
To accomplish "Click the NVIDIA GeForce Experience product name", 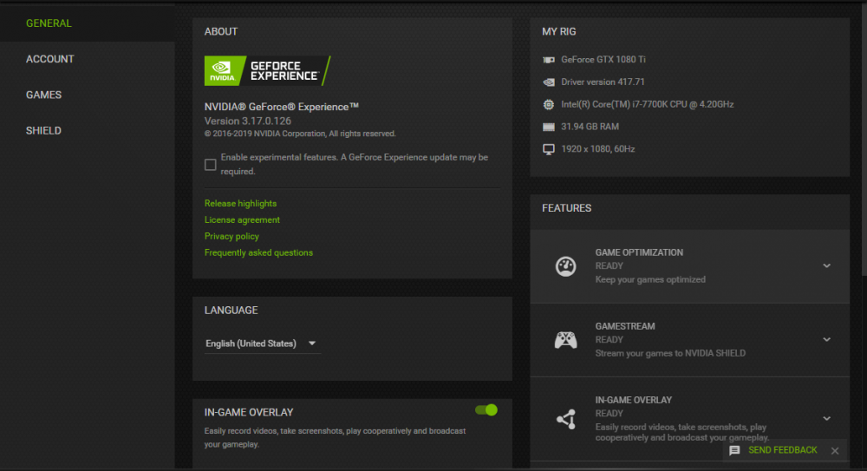I will [x=282, y=107].
